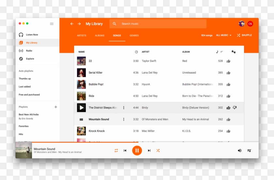274x180 pixels.
Task: Switch to the Artists tab
Action: coord(82,35)
